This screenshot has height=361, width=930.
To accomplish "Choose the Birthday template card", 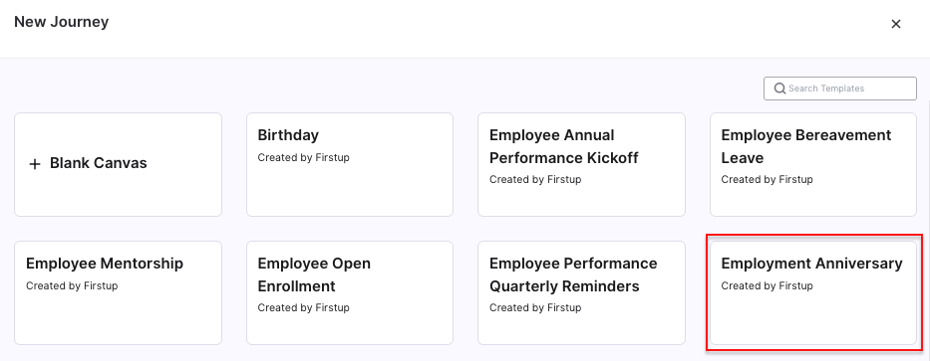I will (350, 164).
